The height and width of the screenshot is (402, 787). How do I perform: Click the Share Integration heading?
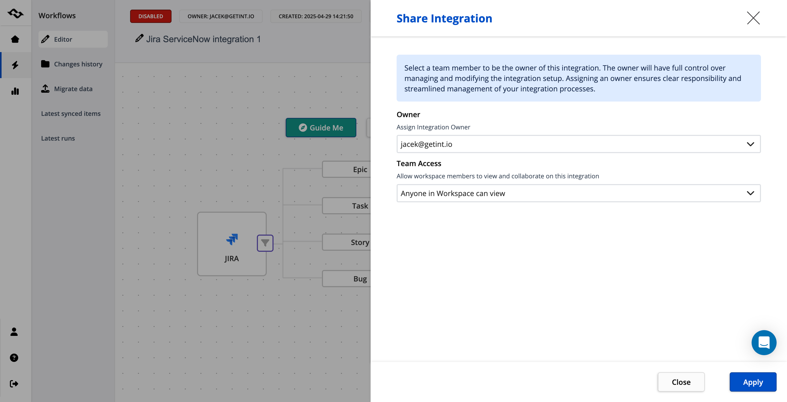click(x=444, y=18)
